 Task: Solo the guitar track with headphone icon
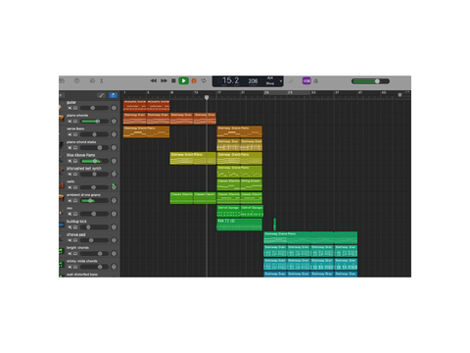(75, 108)
